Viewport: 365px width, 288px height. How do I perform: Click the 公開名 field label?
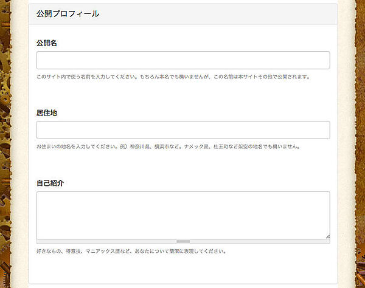click(47, 43)
